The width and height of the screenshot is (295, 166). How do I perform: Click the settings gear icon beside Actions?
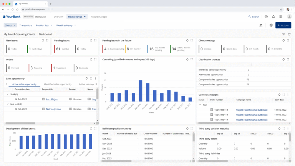point(271,25)
